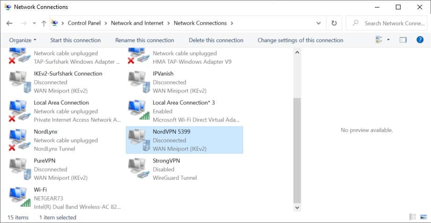This screenshot has width=431, height=223.
Task: Switch to large icons view in status bar
Action: (x=424, y=217)
